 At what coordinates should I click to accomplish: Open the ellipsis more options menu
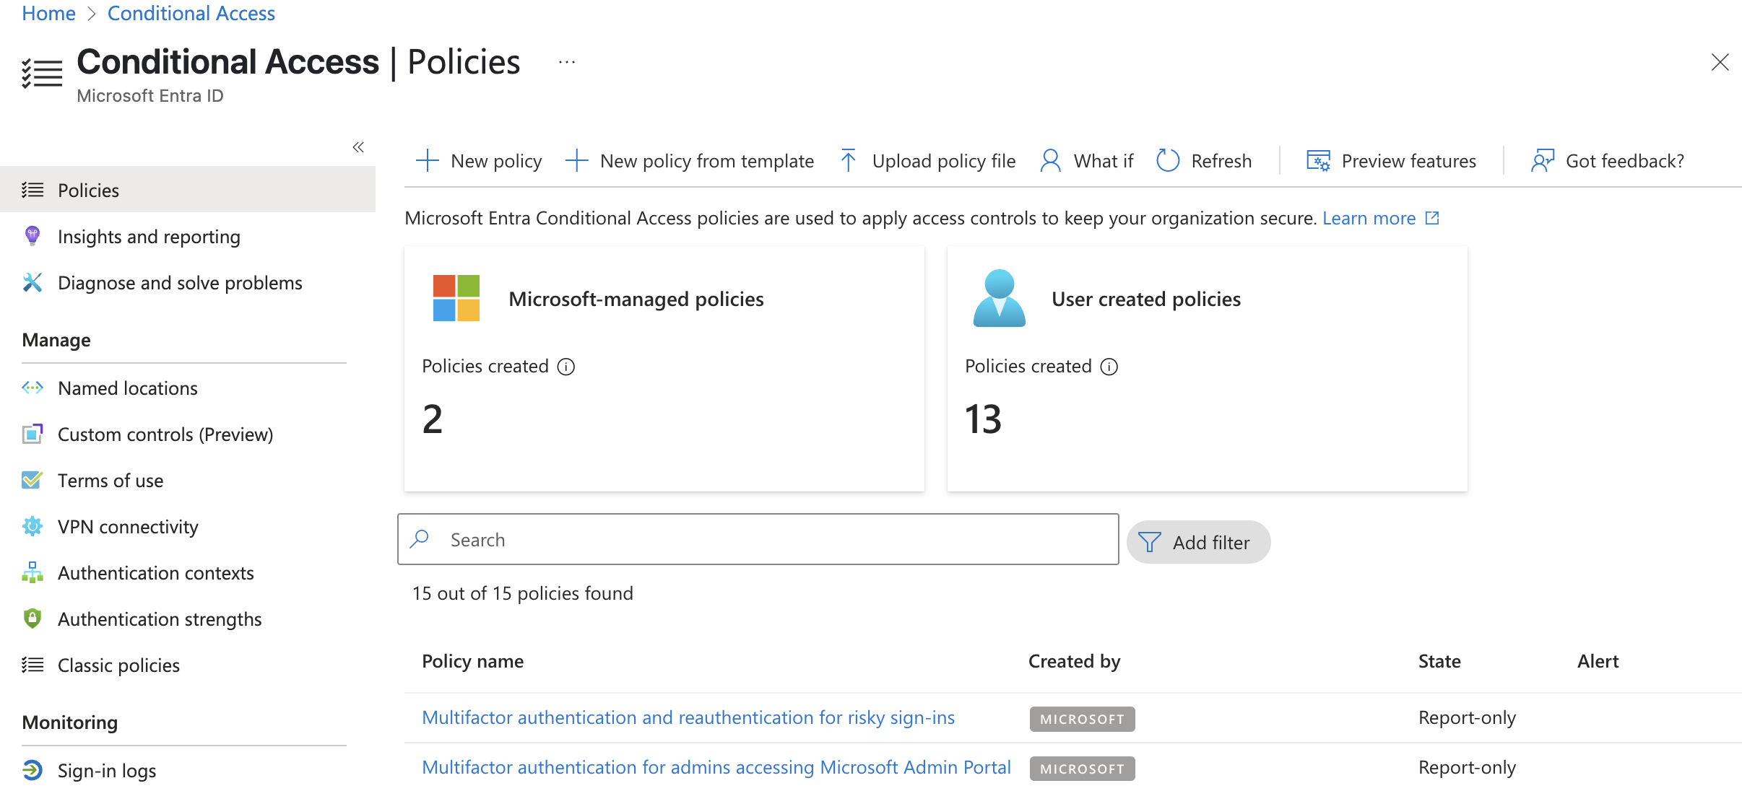click(x=567, y=63)
